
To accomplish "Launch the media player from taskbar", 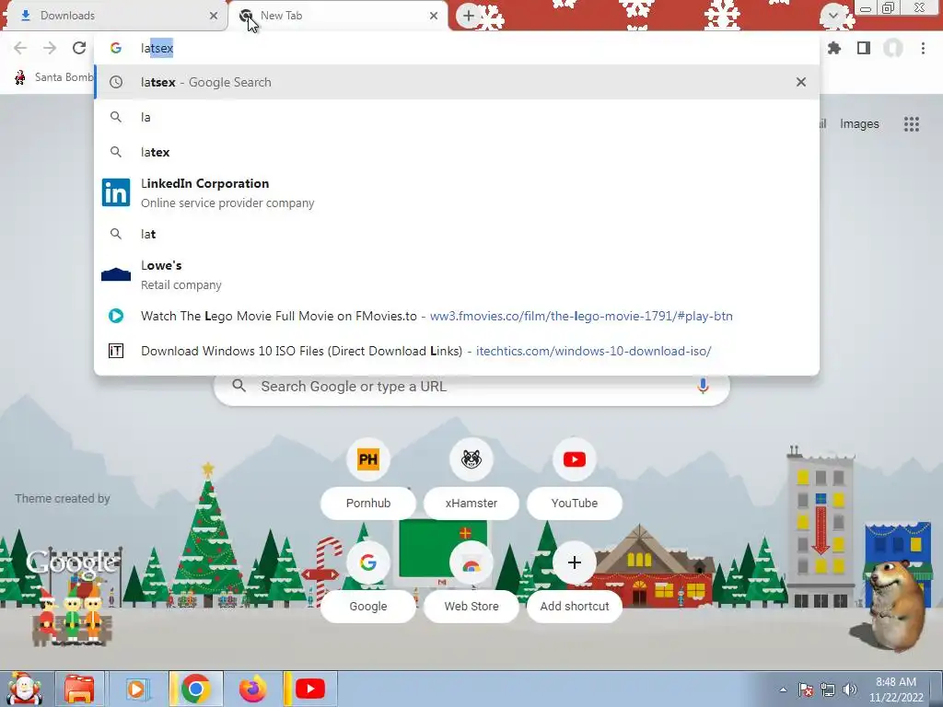I will click(136, 689).
